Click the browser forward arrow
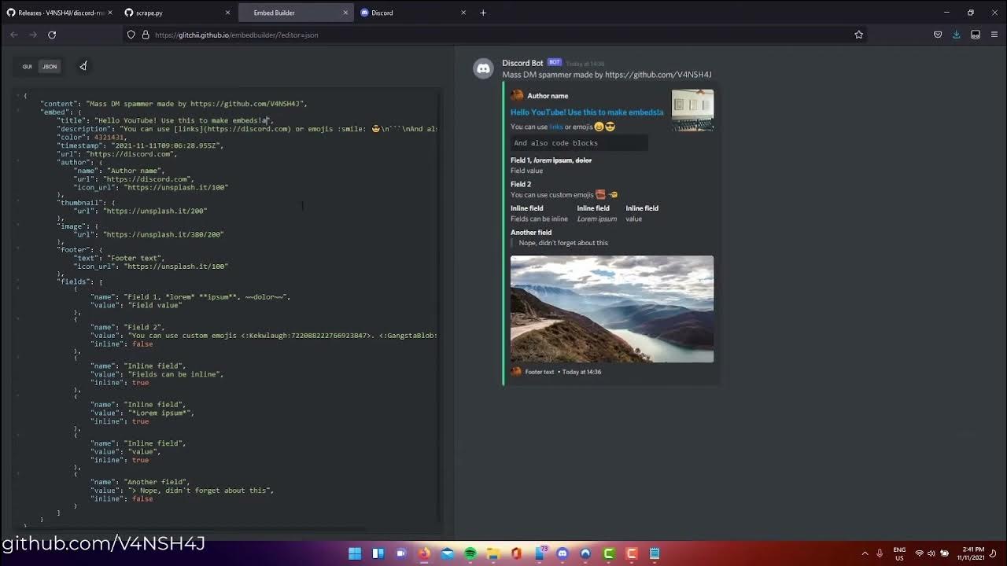 pyautogui.click(x=33, y=35)
